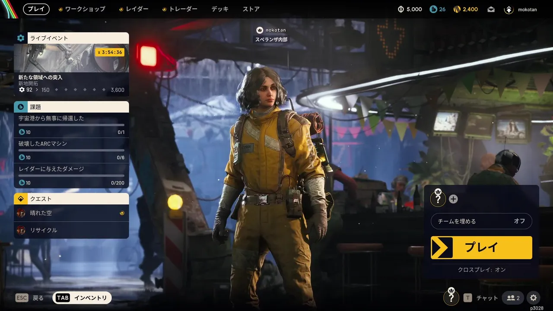This screenshot has width=553, height=311.
Task: Select the レイダーに与えたダメージ challenge
Action: pyautogui.click(x=71, y=176)
